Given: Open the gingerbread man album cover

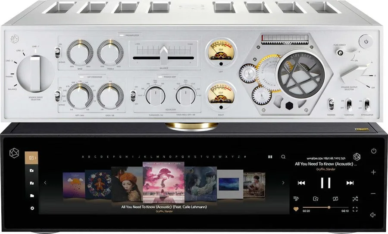Looking at the screenshot, I should coord(98,185).
